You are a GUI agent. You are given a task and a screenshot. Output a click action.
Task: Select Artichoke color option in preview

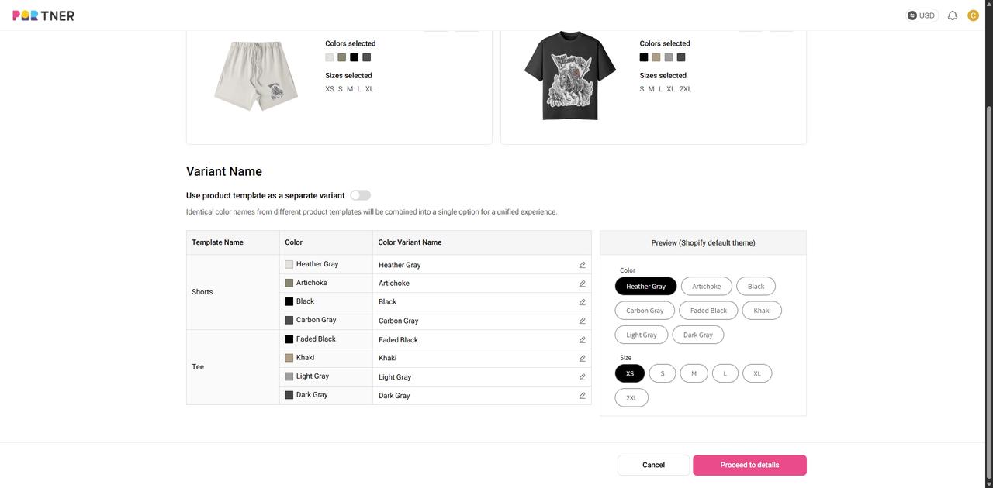[706, 287]
